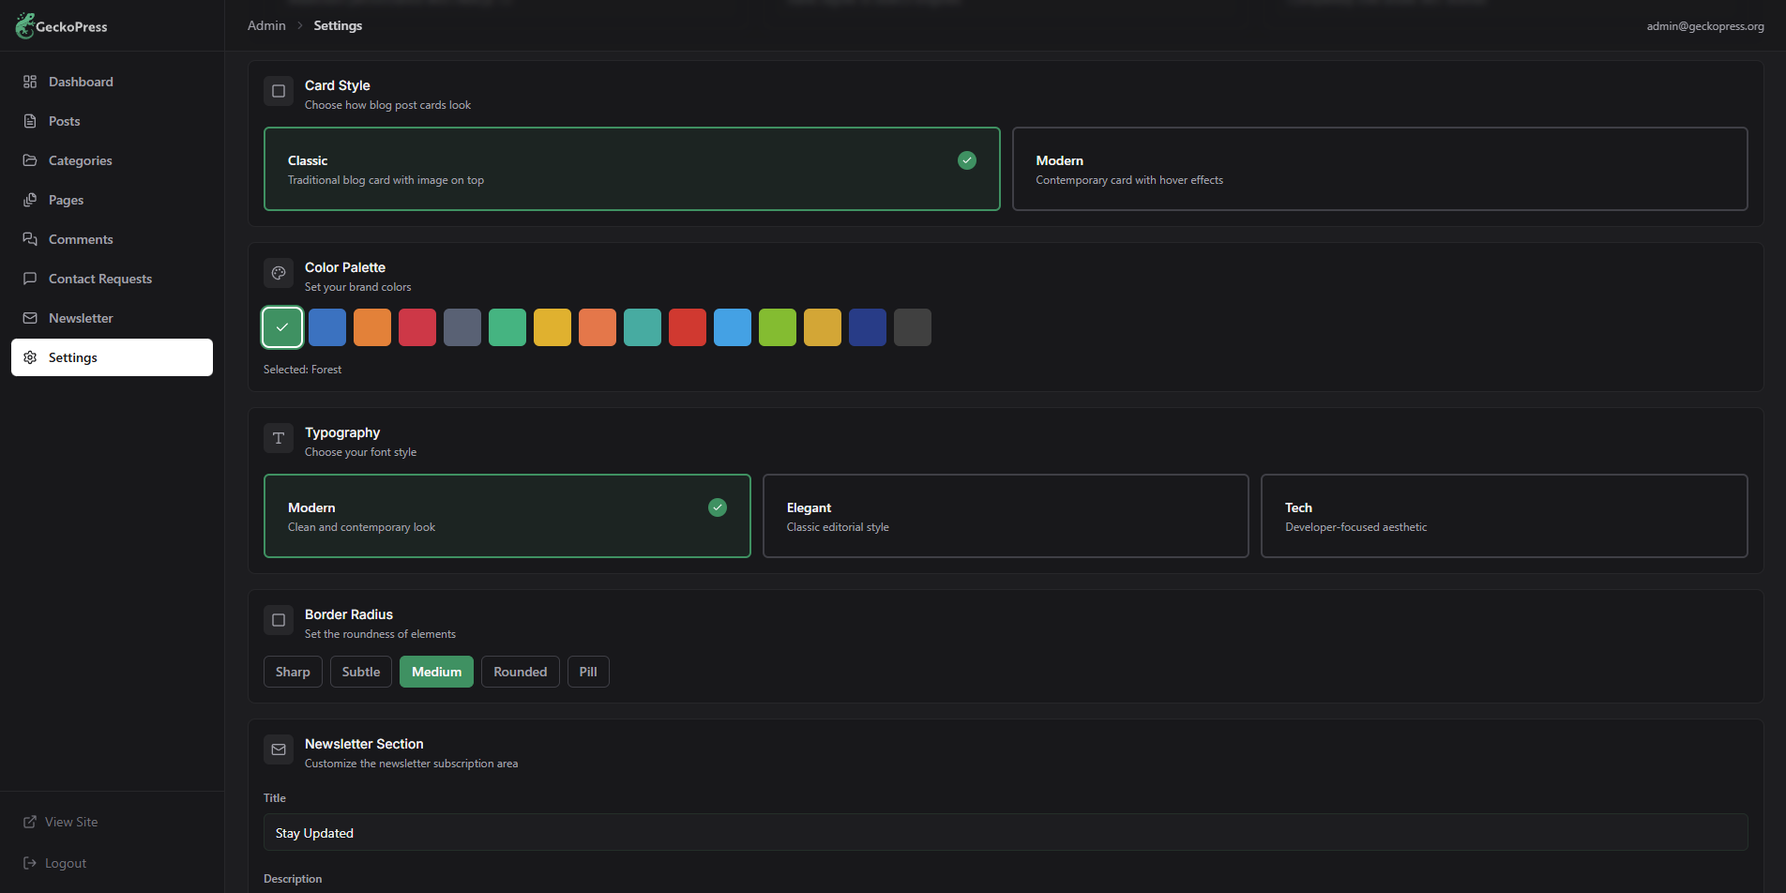Click the Typography T icon
Viewport: 1786px width, 893px height.
point(279,438)
